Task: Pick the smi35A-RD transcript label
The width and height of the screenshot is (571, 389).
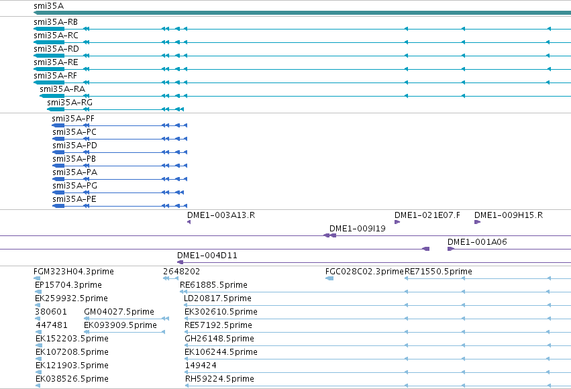Action: [56, 49]
